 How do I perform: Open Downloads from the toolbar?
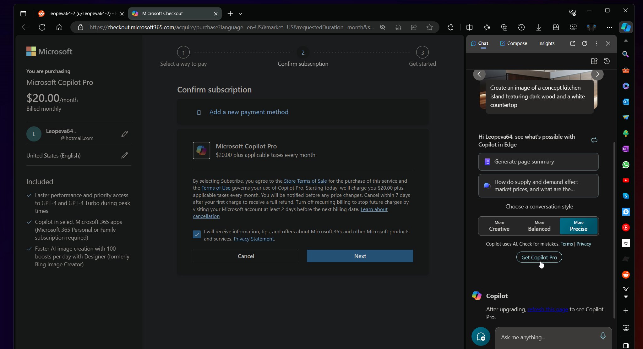tap(539, 27)
